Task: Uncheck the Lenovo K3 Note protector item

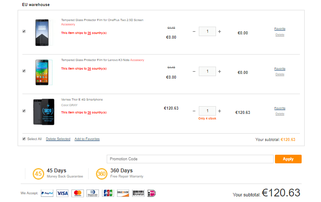Action: click(24, 71)
